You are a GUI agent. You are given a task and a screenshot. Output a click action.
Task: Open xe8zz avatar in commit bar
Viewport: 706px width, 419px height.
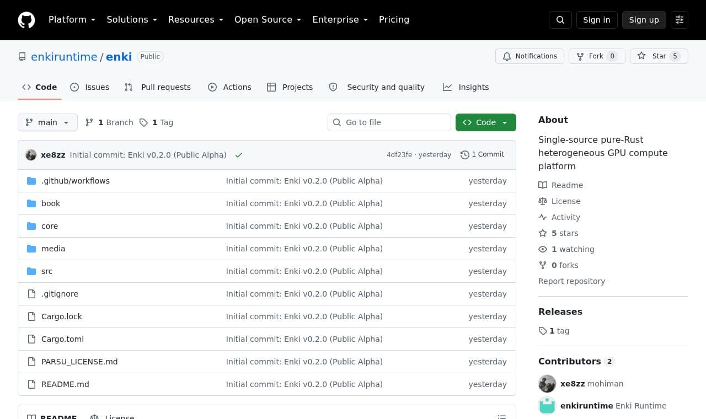(x=31, y=155)
